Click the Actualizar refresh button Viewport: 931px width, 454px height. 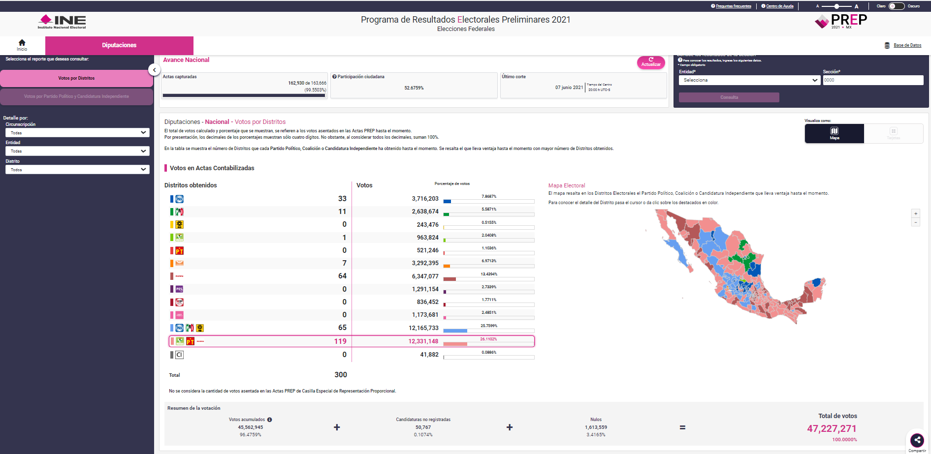(x=651, y=62)
